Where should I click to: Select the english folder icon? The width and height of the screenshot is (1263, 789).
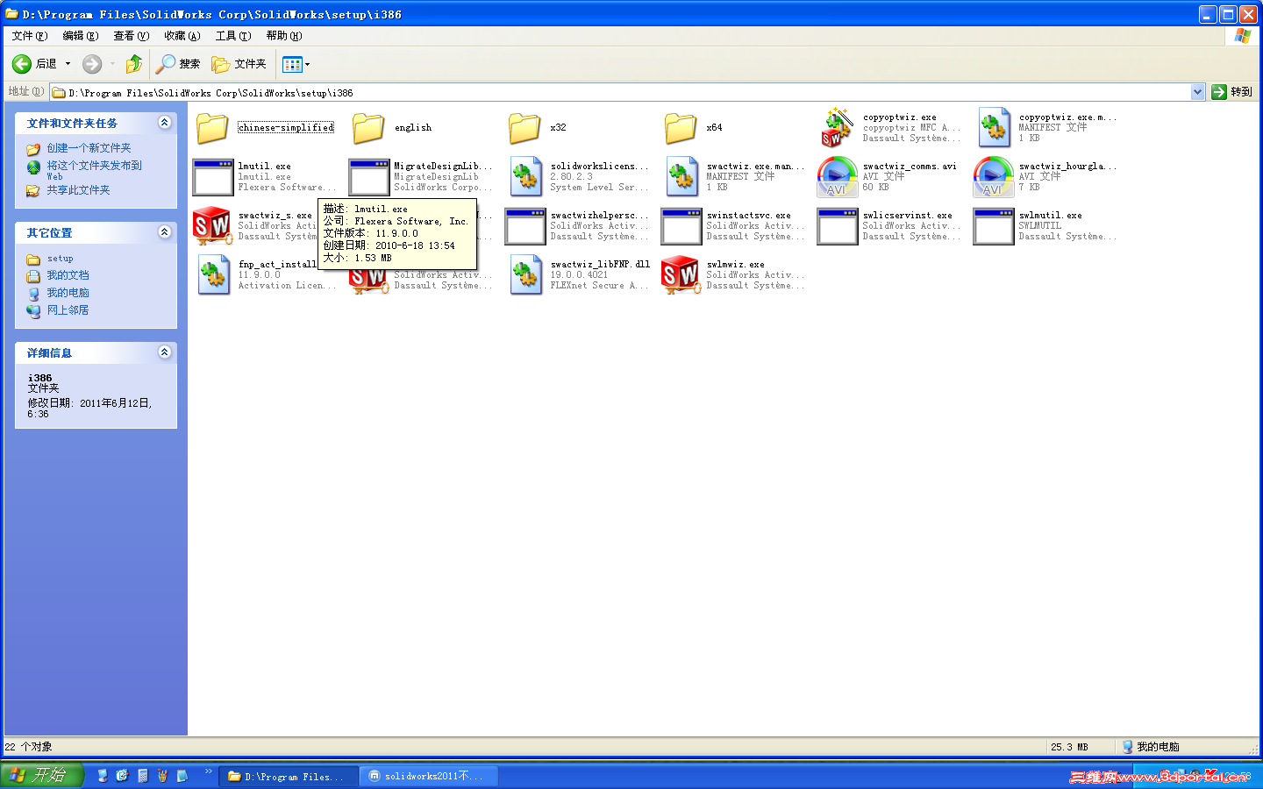(x=368, y=128)
